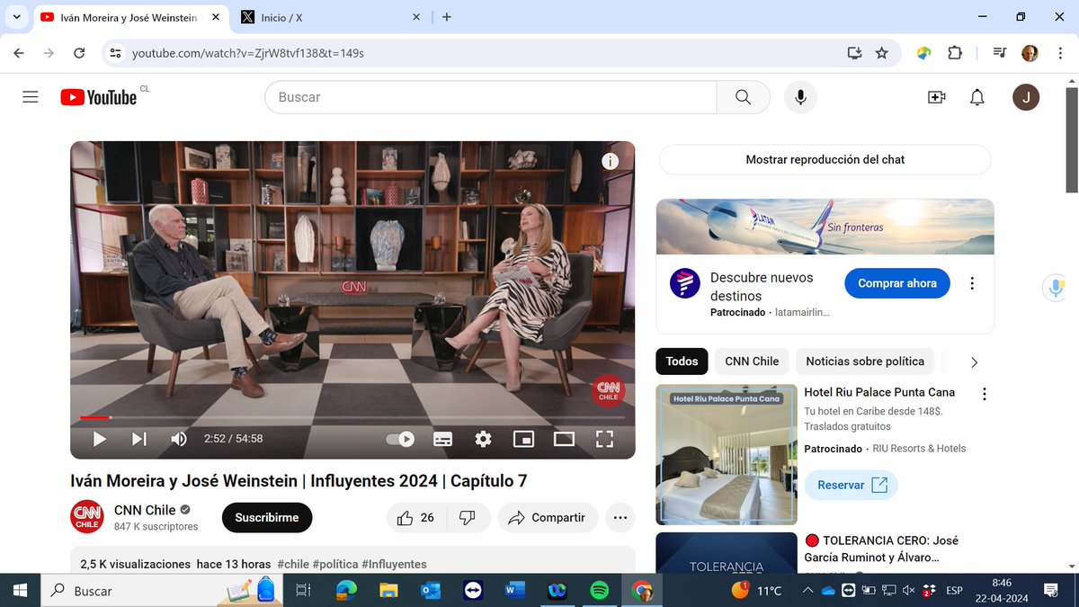Open Word from the taskbar

pyautogui.click(x=515, y=591)
